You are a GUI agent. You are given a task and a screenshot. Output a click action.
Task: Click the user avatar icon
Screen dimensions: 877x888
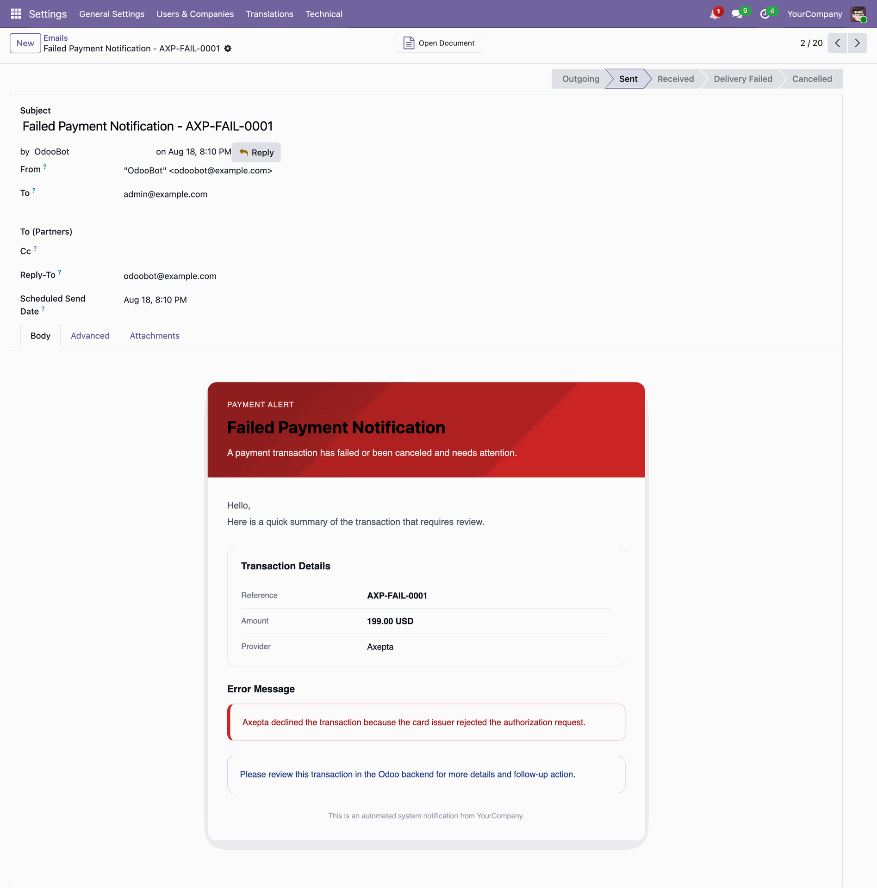[x=858, y=14]
